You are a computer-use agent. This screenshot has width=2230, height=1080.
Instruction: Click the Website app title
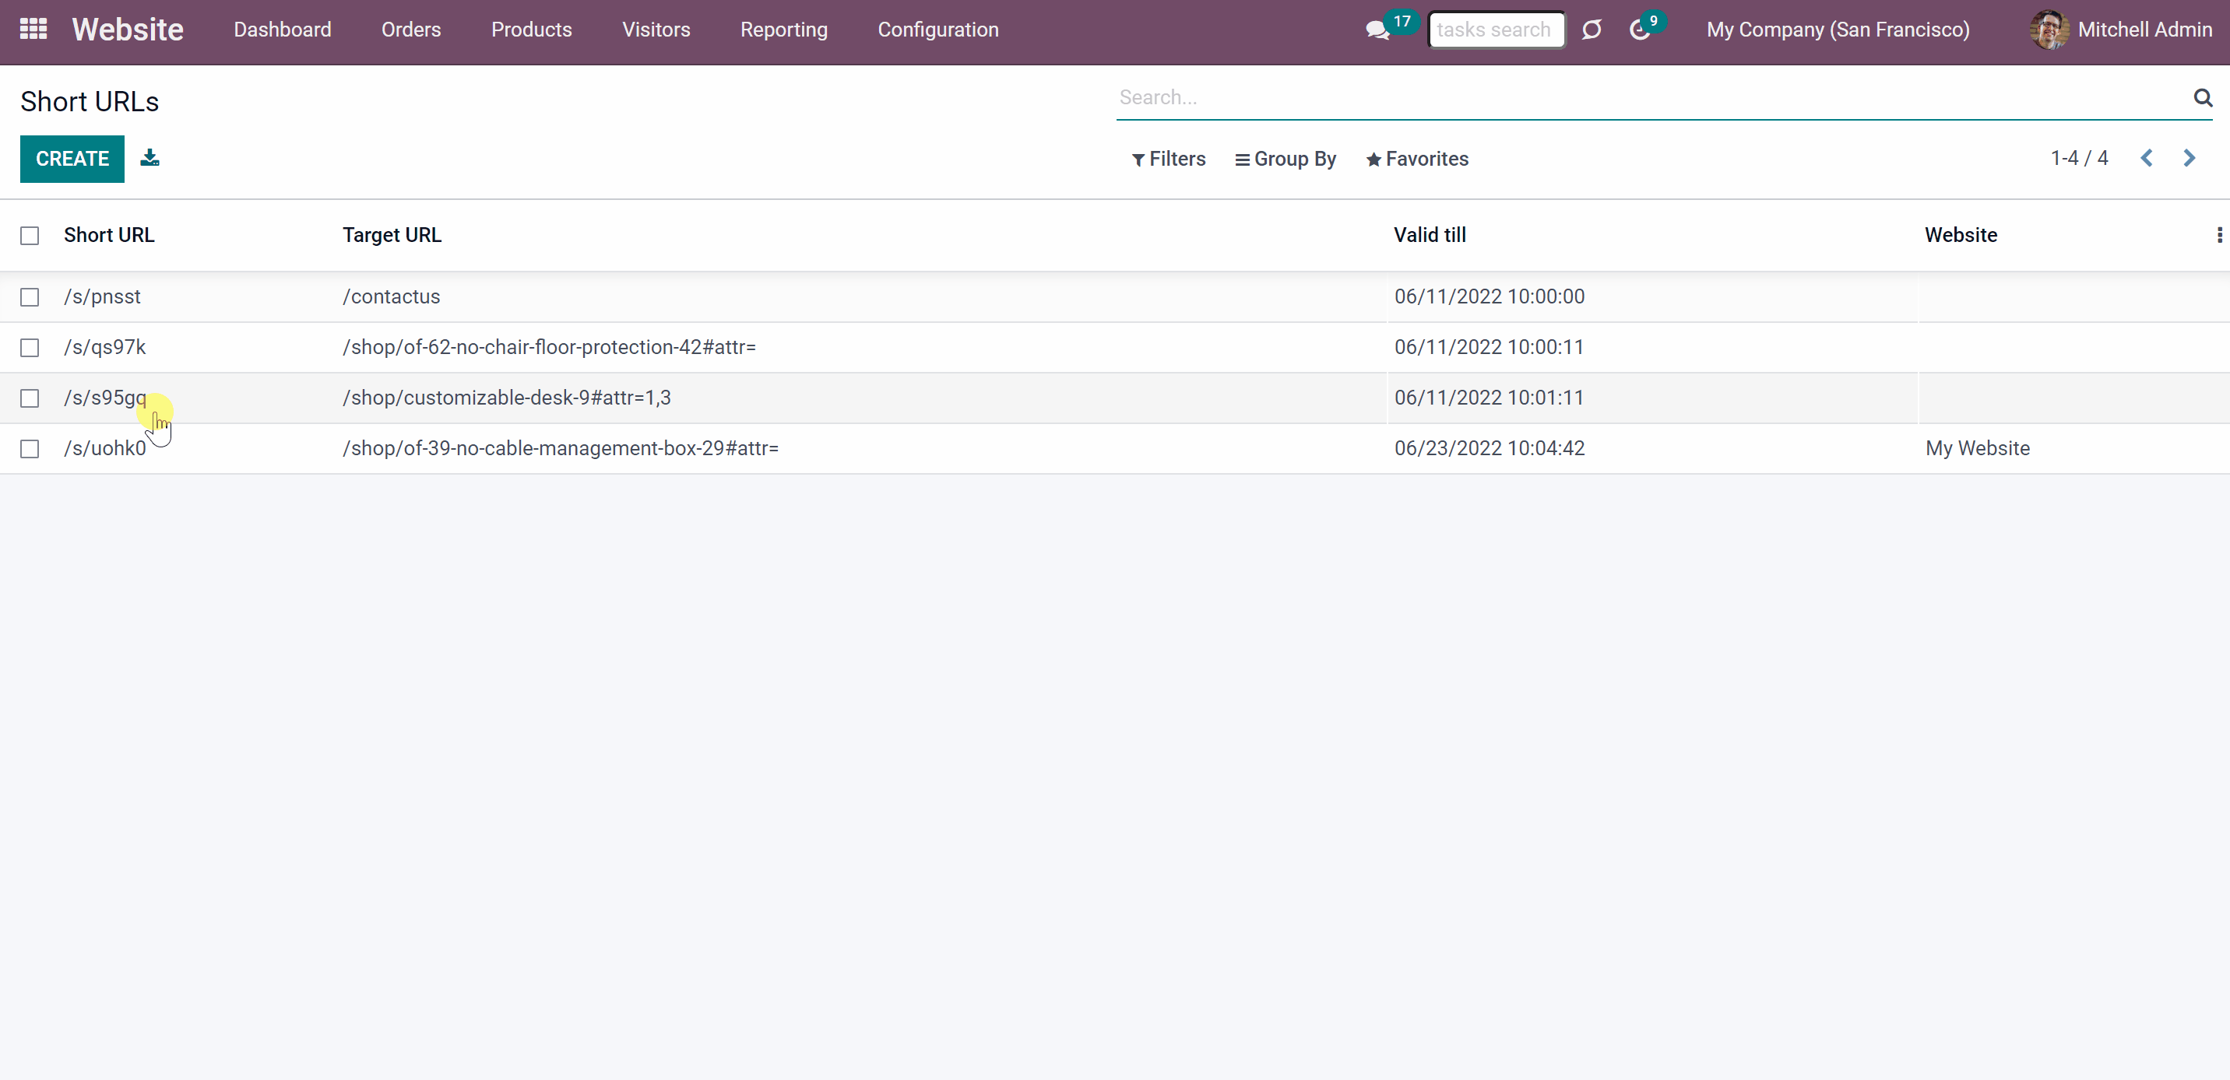pyautogui.click(x=127, y=30)
